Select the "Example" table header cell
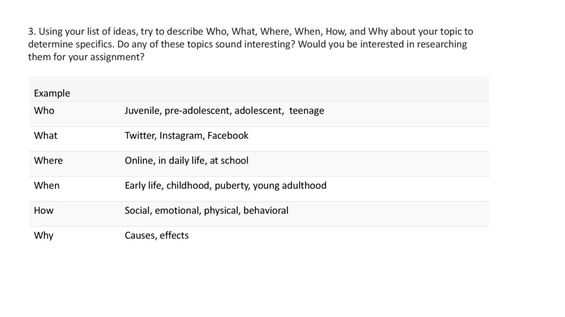 tap(52, 93)
